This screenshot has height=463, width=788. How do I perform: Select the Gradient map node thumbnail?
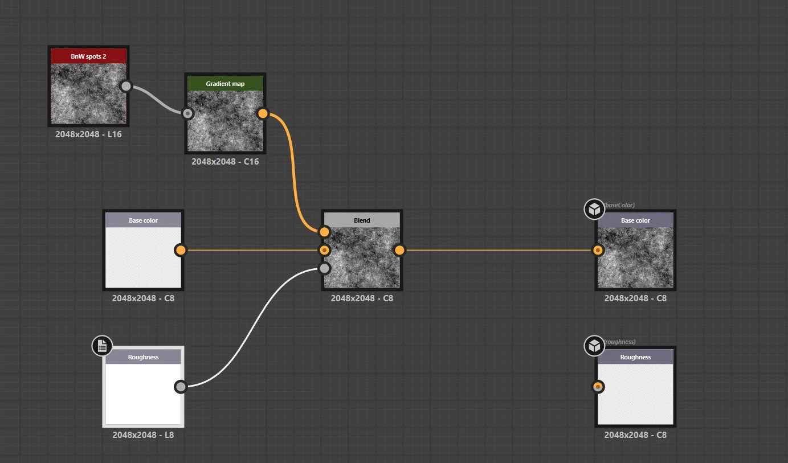[x=225, y=121]
